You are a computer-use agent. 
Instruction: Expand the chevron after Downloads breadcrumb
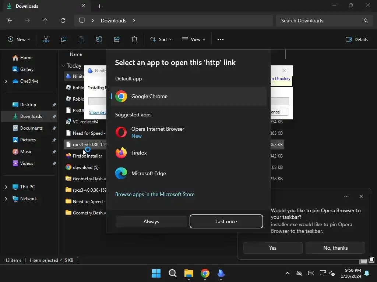[x=134, y=21]
